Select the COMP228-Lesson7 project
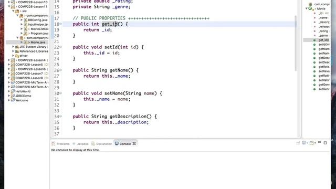The height and width of the screenshot is (189, 336). (30, 73)
